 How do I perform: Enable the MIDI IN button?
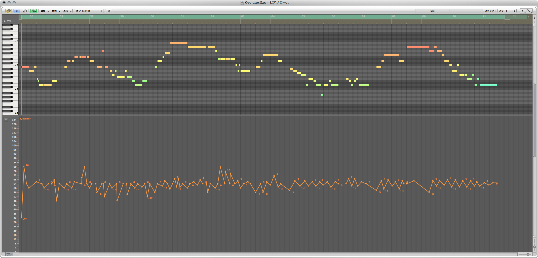(25, 11)
